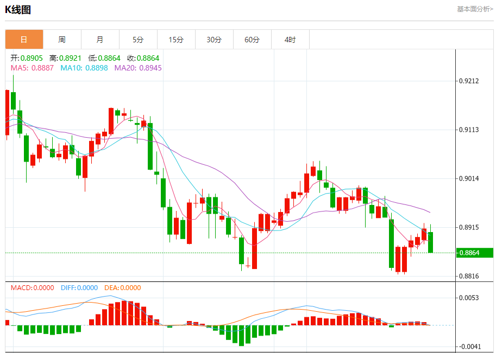This screenshot has width=496, height=353.
Task: Open the 基本面分析> link
Action: (475, 9)
